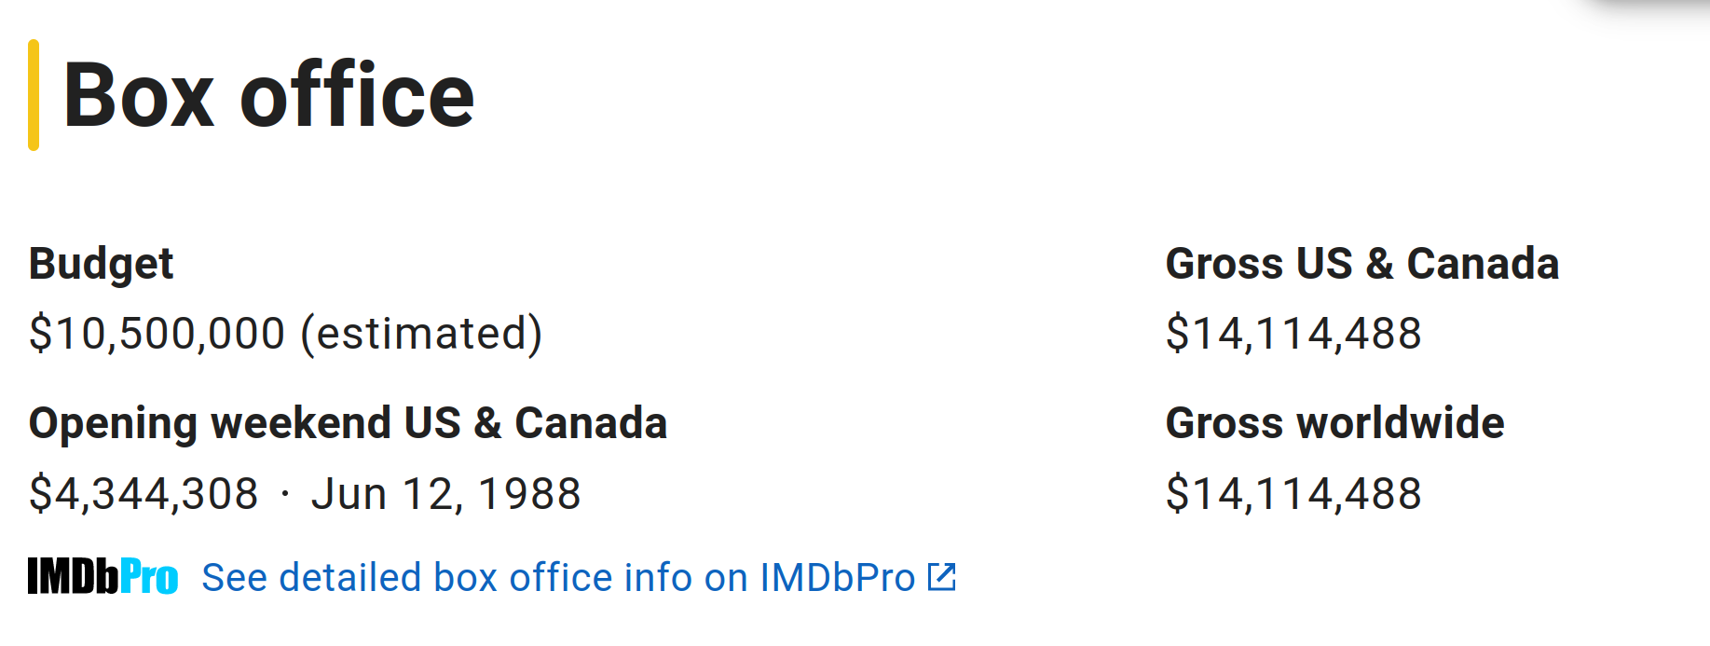Click the IMDbPro logo
Viewport: 1710px width, 646px height.
pyautogui.click(x=103, y=576)
